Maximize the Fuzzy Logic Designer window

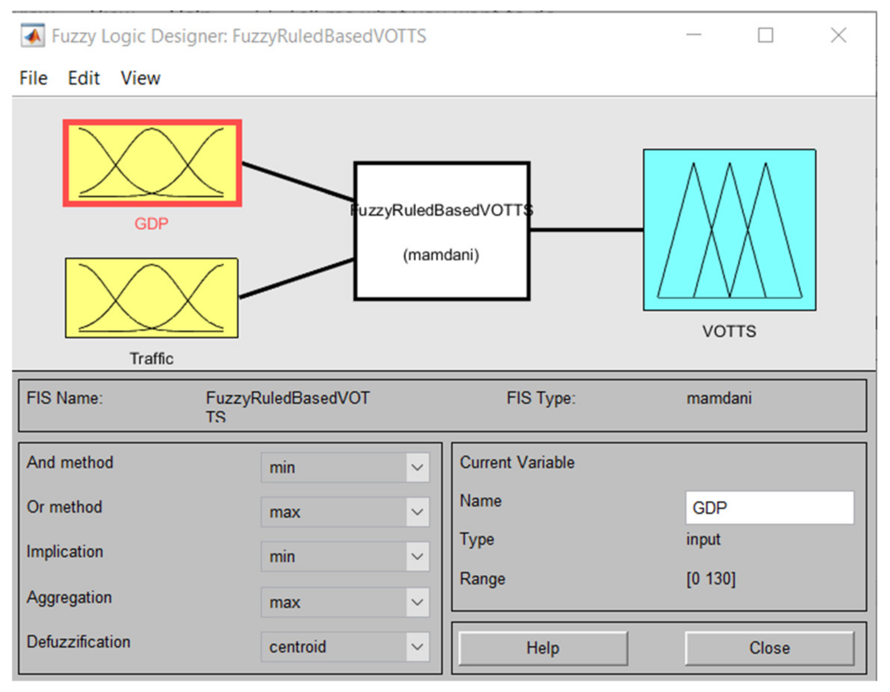tap(765, 36)
